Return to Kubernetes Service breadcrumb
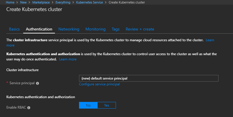The image size is (233, 117). [89, 2]
